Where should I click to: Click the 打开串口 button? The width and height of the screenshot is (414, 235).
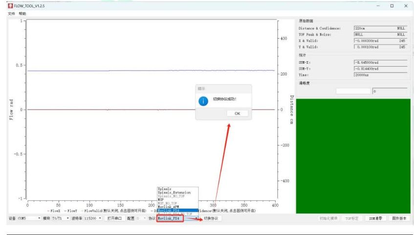(114, 218)
